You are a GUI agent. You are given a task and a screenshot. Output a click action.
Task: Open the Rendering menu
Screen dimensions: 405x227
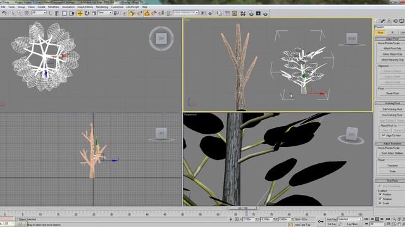point(102,7)
